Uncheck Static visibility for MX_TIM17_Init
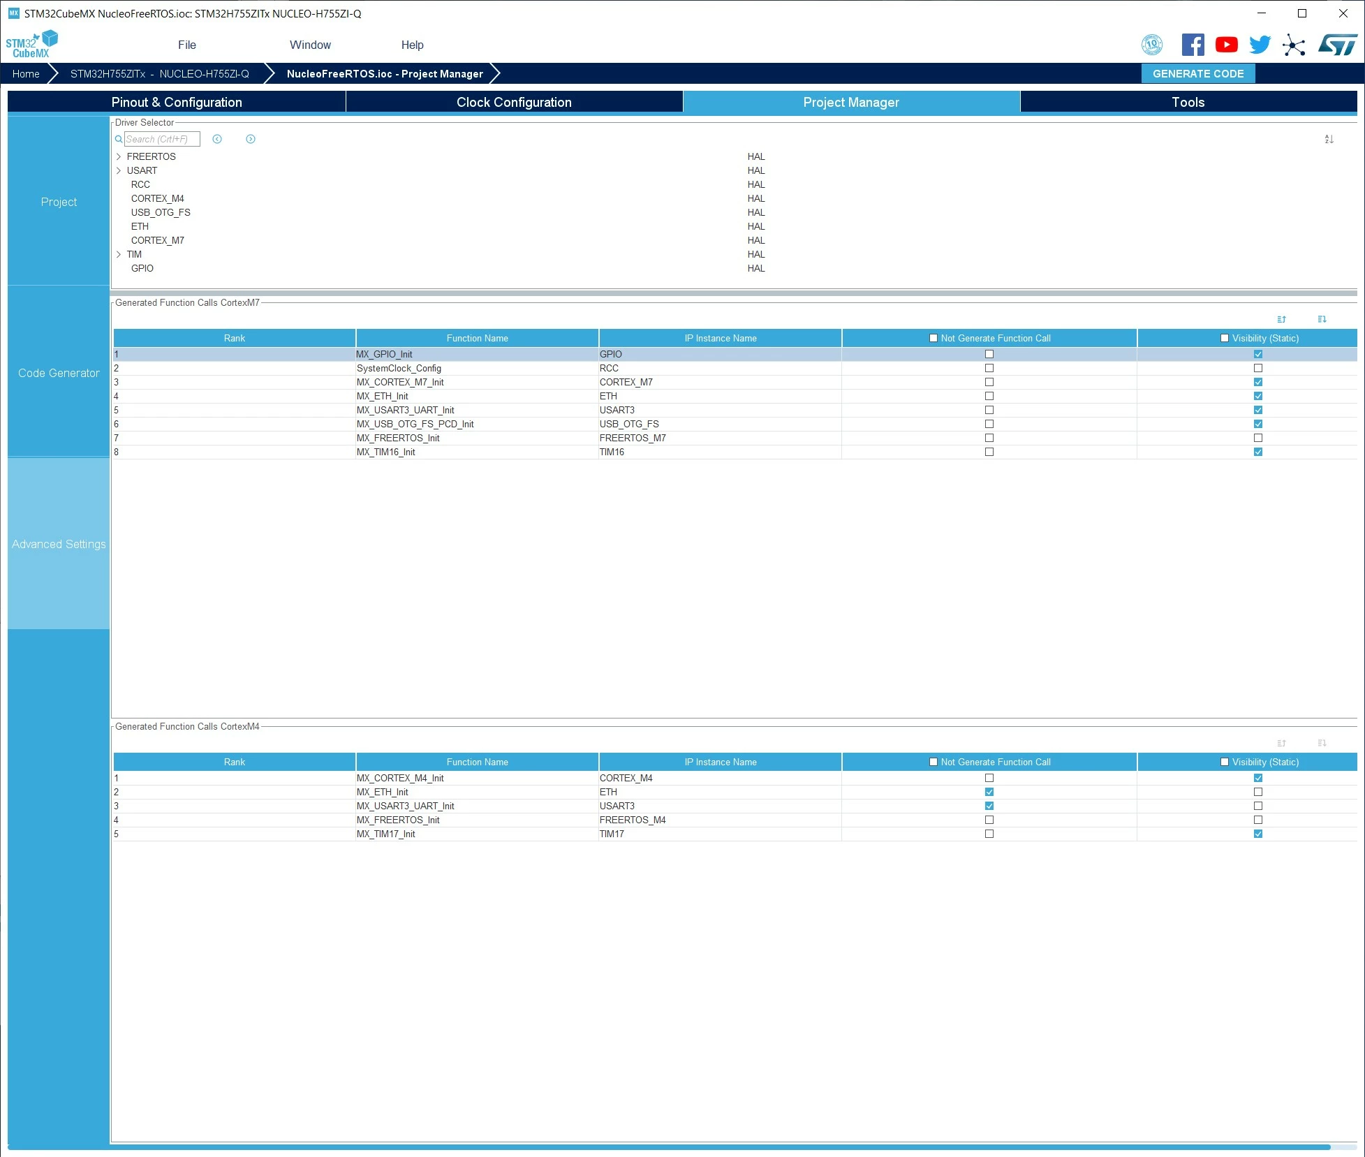 click(1258, 834)
